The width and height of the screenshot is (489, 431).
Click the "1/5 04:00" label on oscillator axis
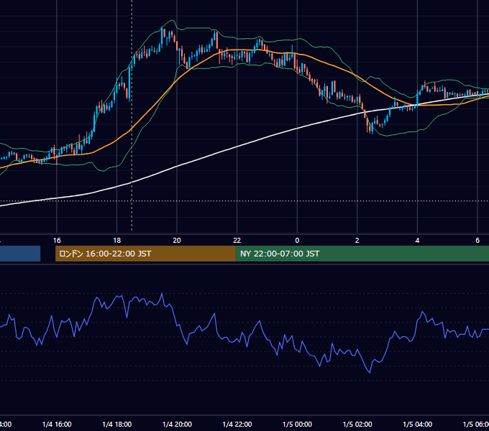click(418, 424)
